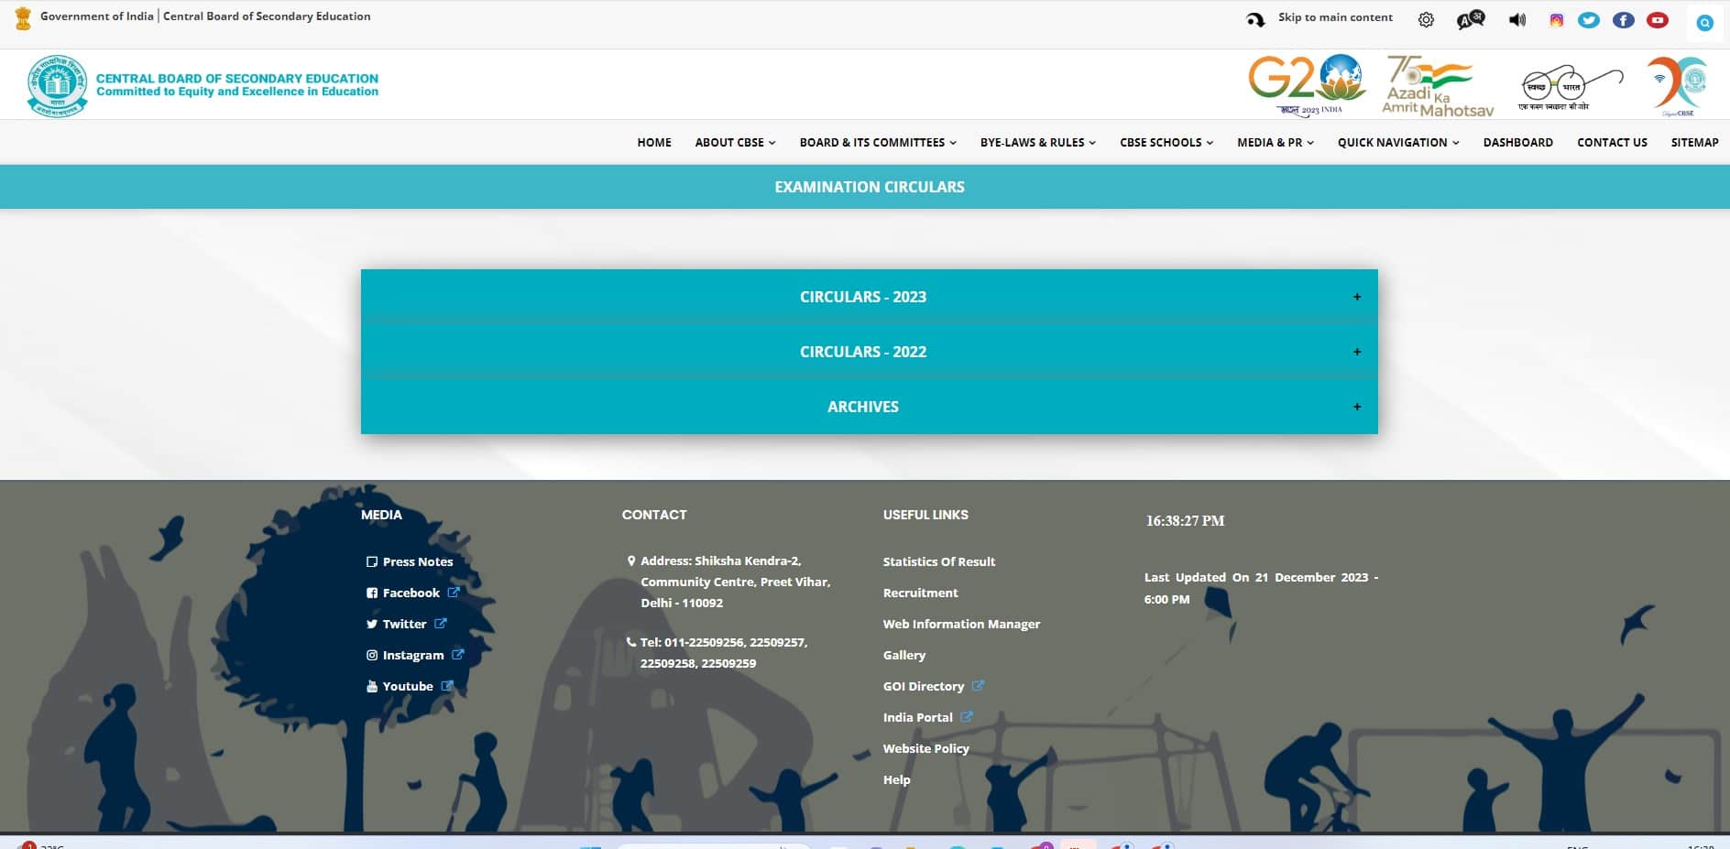This screenshot has width=1730, height=849.
Task: Open the language translation icon
Action: click(1470, 19)
